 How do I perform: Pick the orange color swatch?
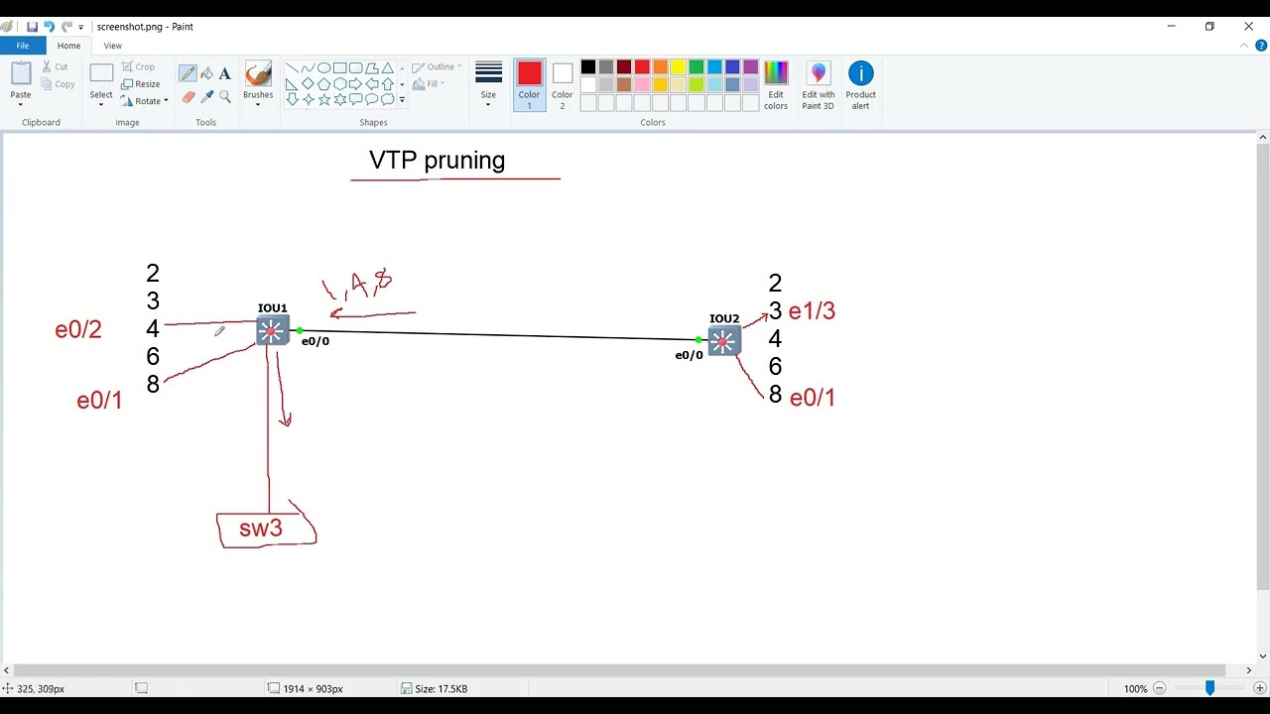click(x=660, y=67)
